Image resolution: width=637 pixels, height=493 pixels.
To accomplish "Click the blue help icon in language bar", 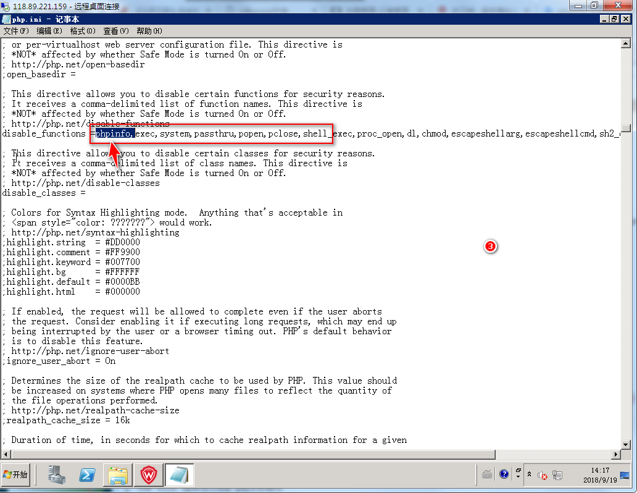I will 504,474.
